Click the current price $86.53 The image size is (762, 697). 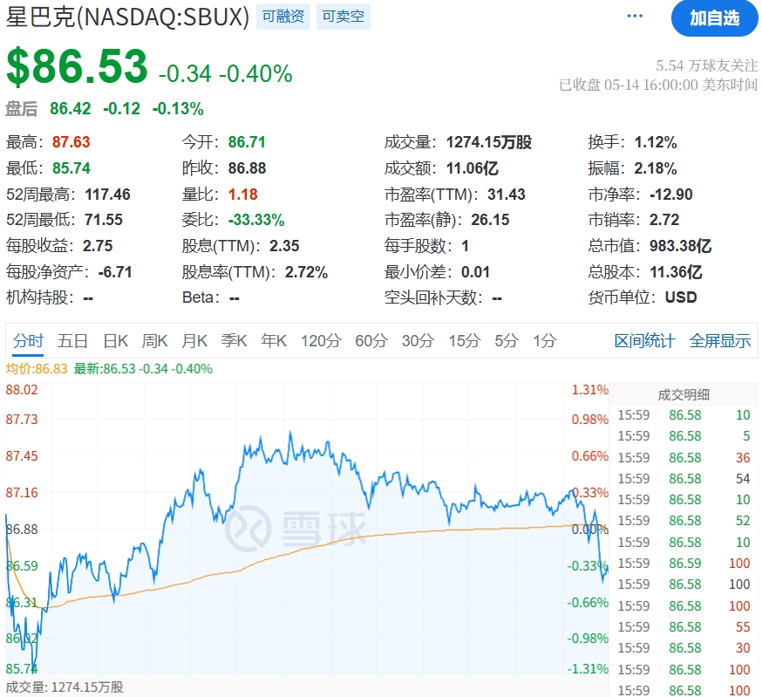pos(77,66)
